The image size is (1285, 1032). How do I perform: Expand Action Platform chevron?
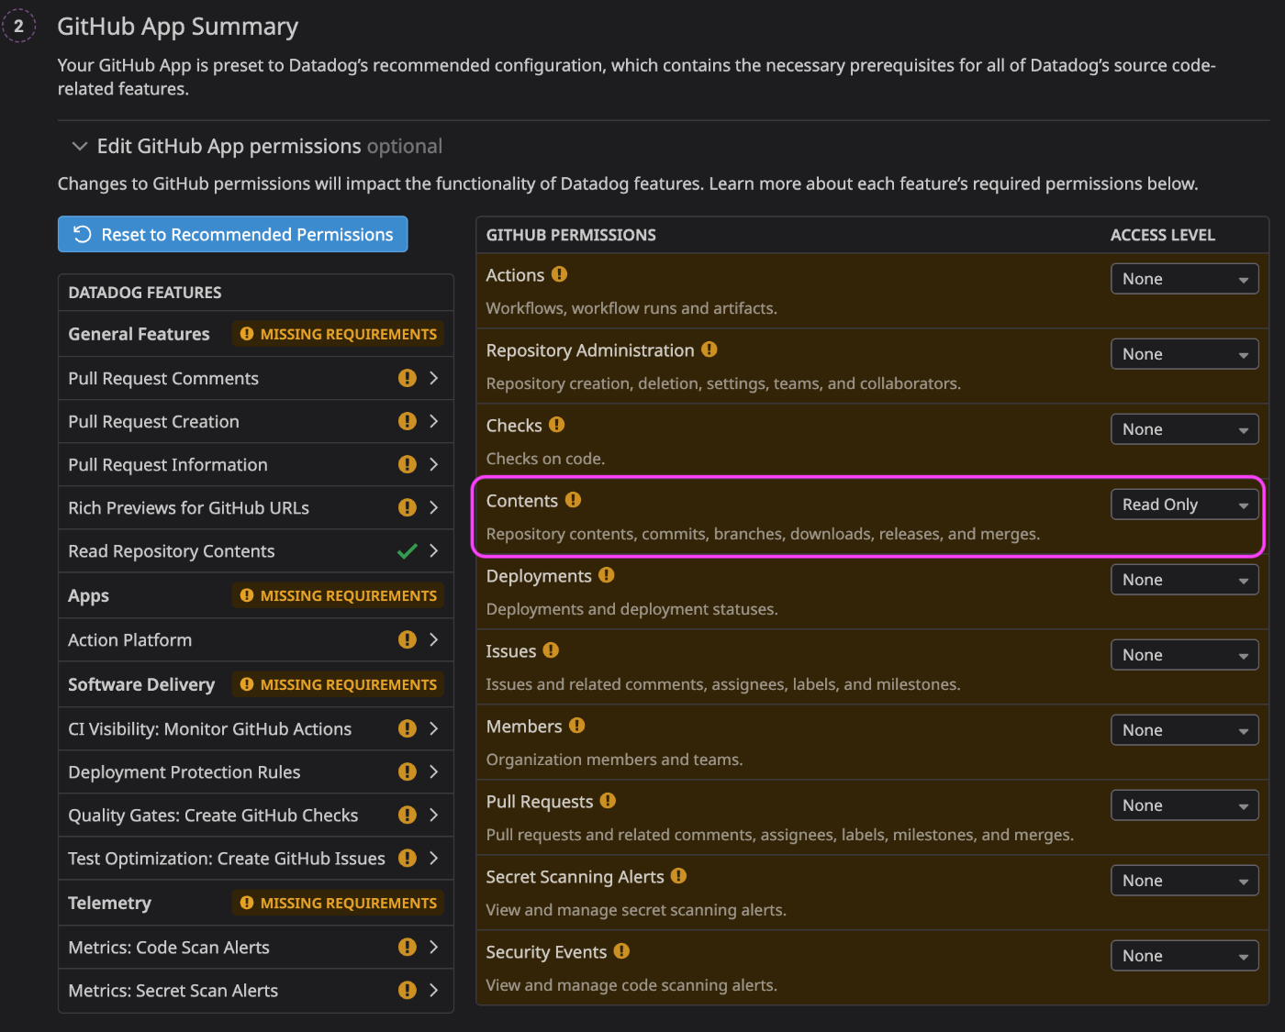434,639
